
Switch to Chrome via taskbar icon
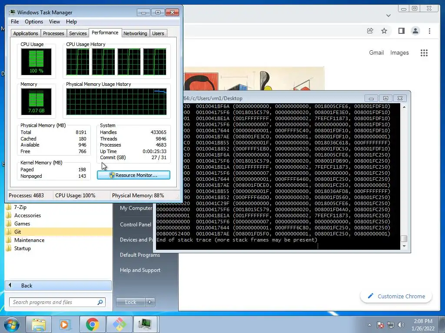92,324
